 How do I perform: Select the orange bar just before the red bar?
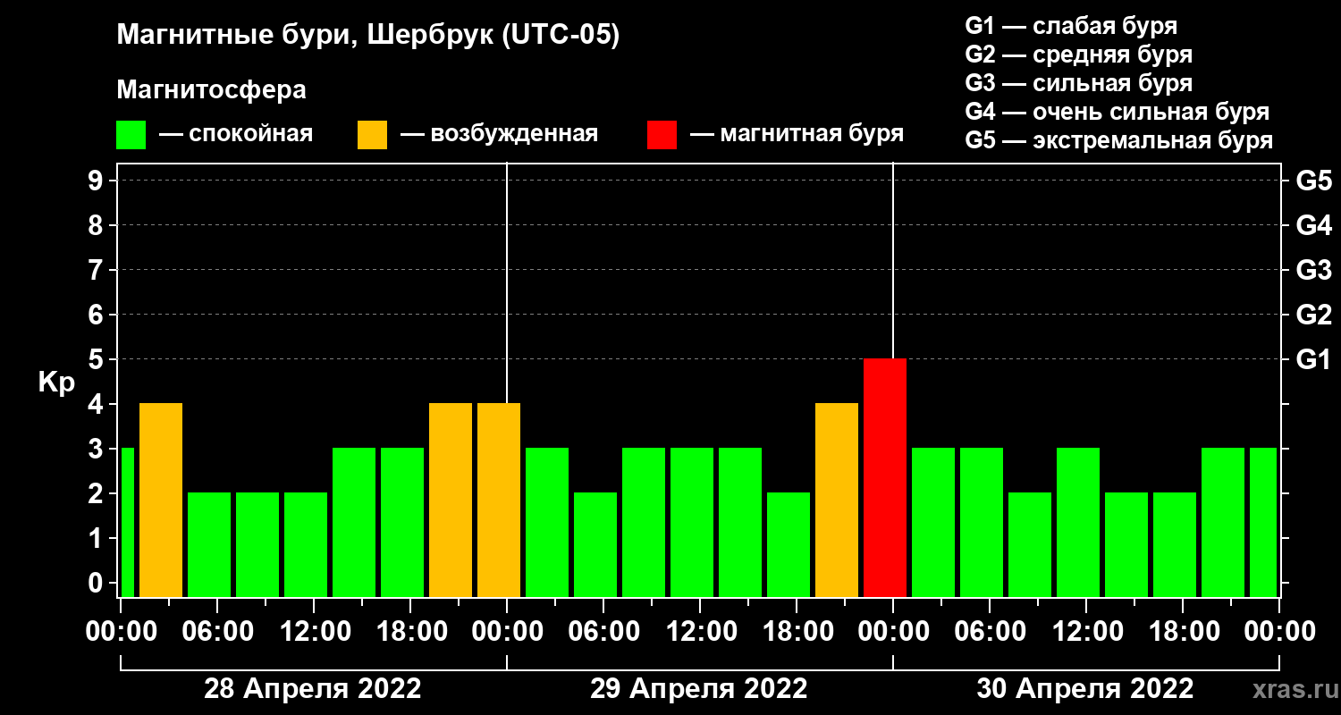coord(837,500)
